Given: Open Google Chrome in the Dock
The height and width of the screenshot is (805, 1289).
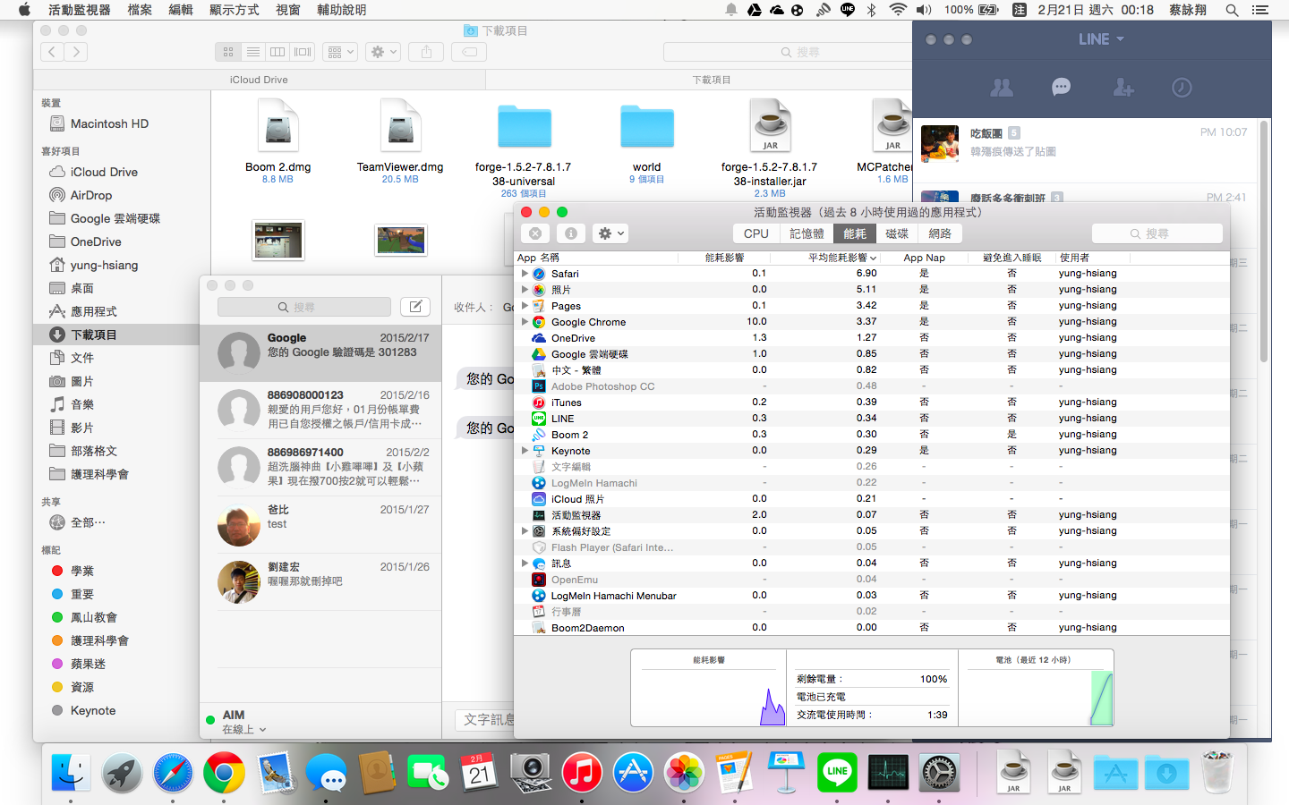Looking at the screenshot, I should (224, 772).
